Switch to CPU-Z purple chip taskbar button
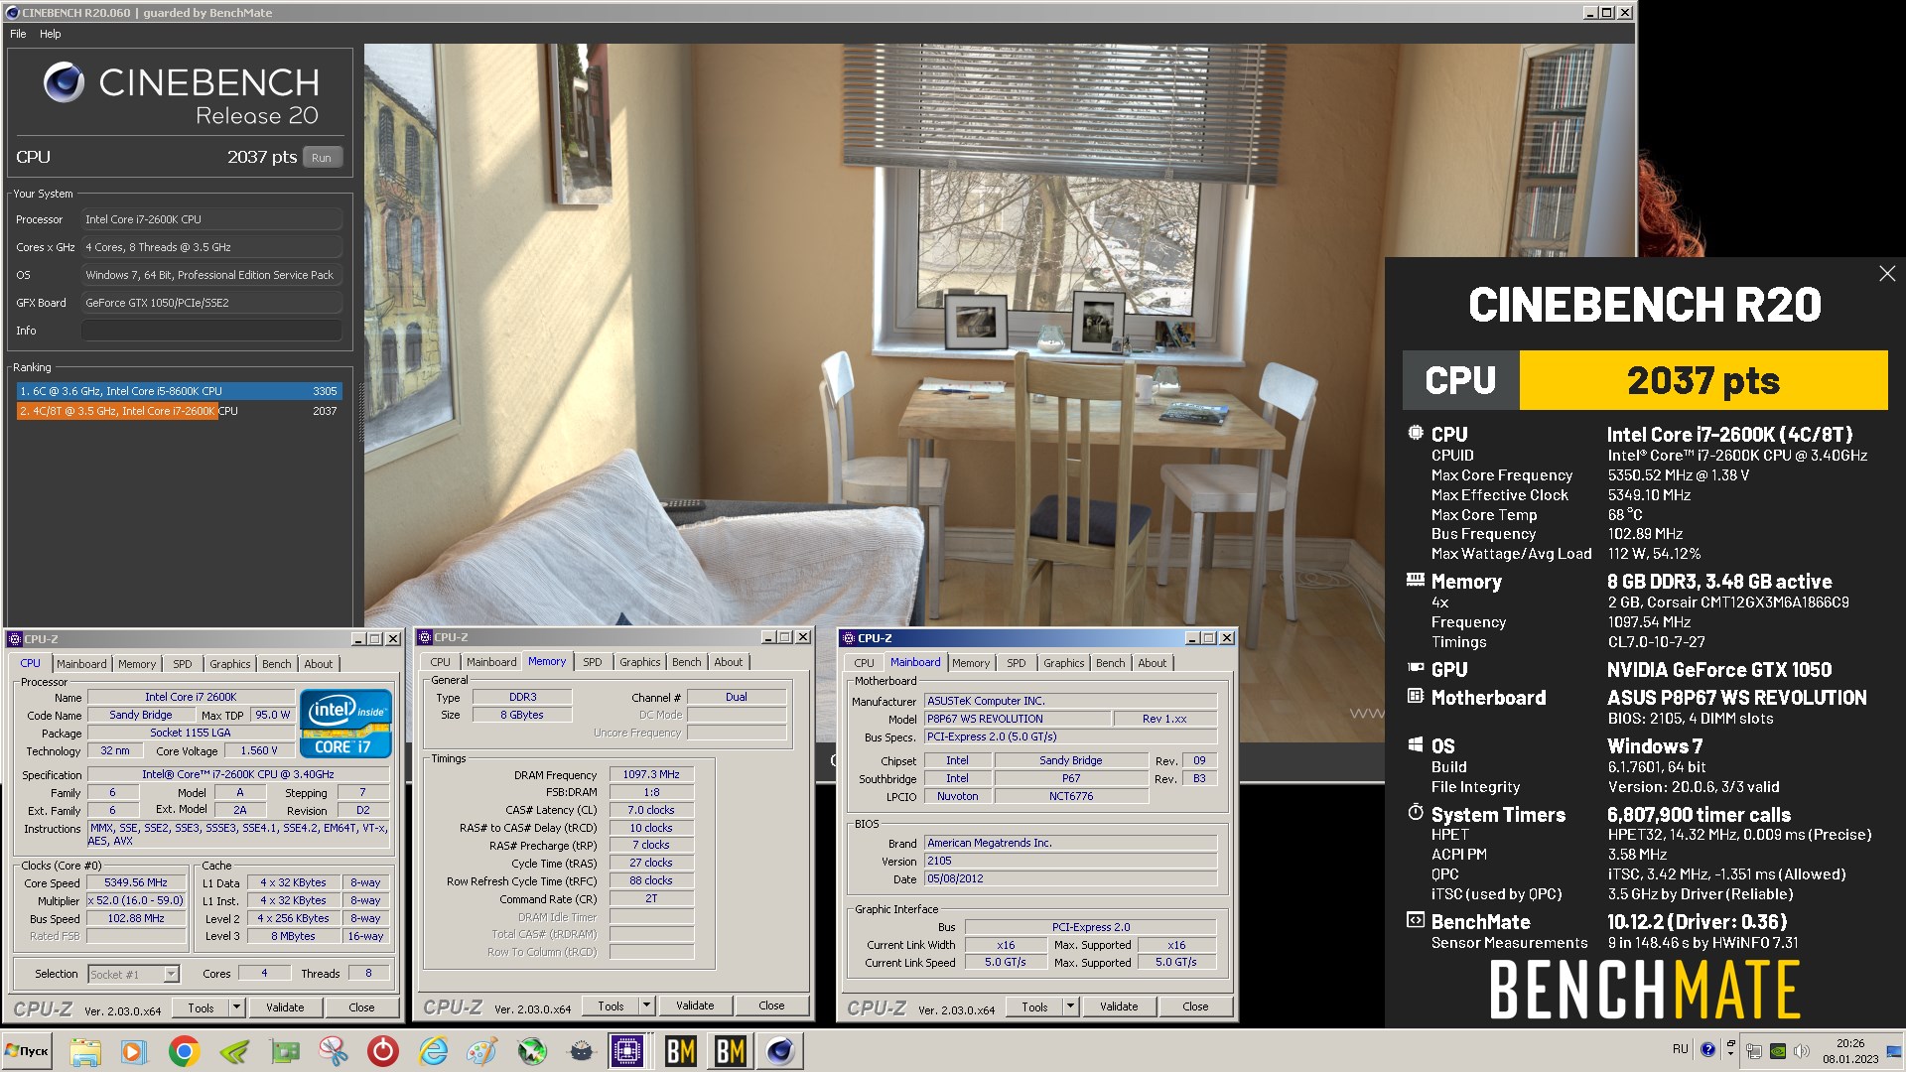Screen dimensions: 1906x1072 coord(628,1051)
